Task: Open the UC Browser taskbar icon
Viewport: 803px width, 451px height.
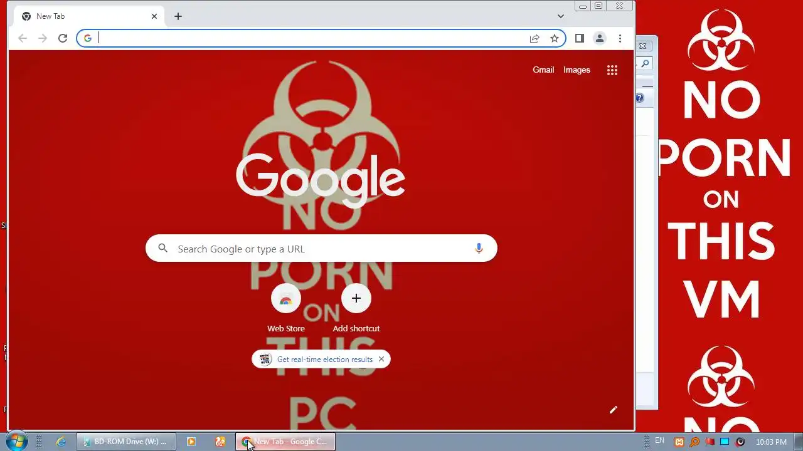Action: tap(220, 442)
